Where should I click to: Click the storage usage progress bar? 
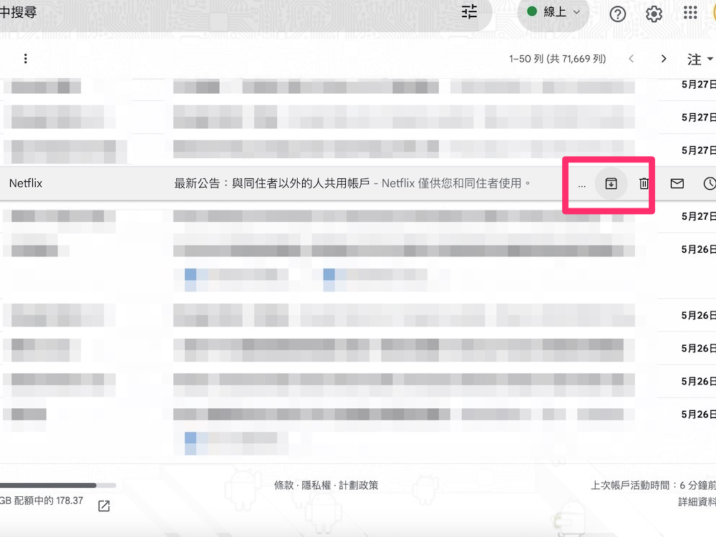[x=58, y=485]
